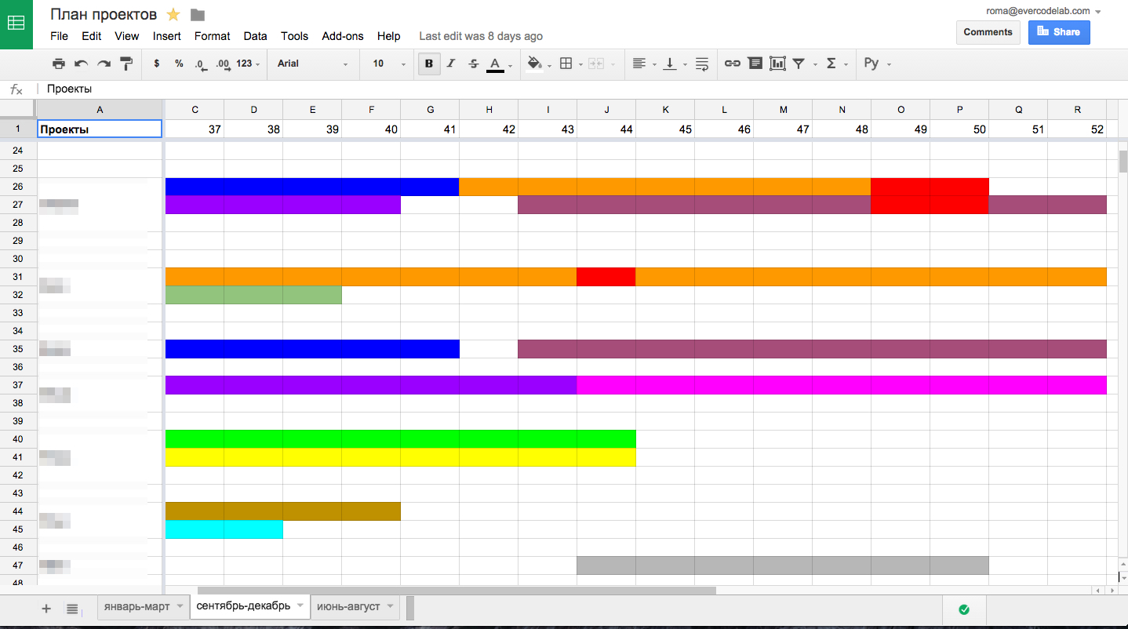Screen dimensions: 1128x629
Task: Expand the 123 number format dropdown
Action: [x=248, y=64]
